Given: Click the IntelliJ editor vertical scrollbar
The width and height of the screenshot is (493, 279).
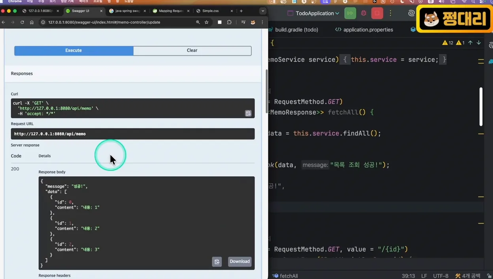Looking at the screenshot, I should pos(481,107).
